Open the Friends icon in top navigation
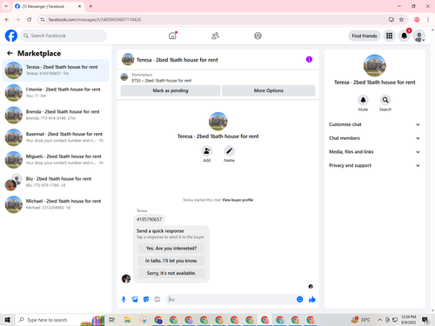The height and width of the screenshot is (326, 435). coord(215,36)
